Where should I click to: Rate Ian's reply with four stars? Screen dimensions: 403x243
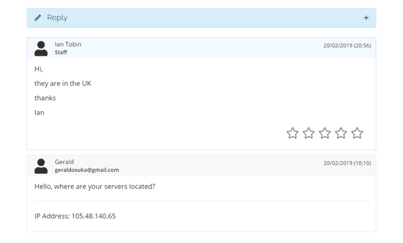coord(341,133)
